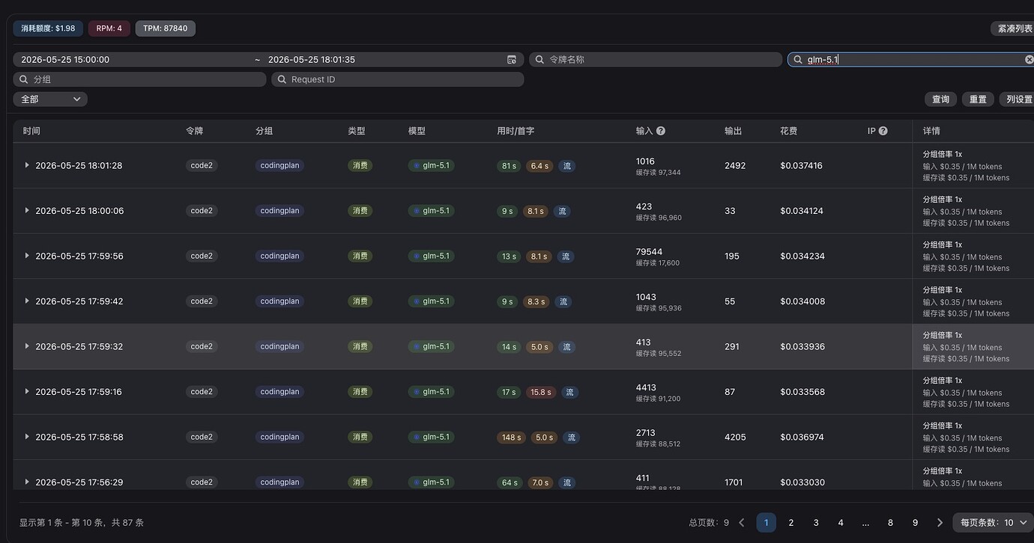Image resolution: width=1034 pixels, height=543 pixels.
Task: Expand the 17:56:29 log row
Action: [x=27, y=482]
